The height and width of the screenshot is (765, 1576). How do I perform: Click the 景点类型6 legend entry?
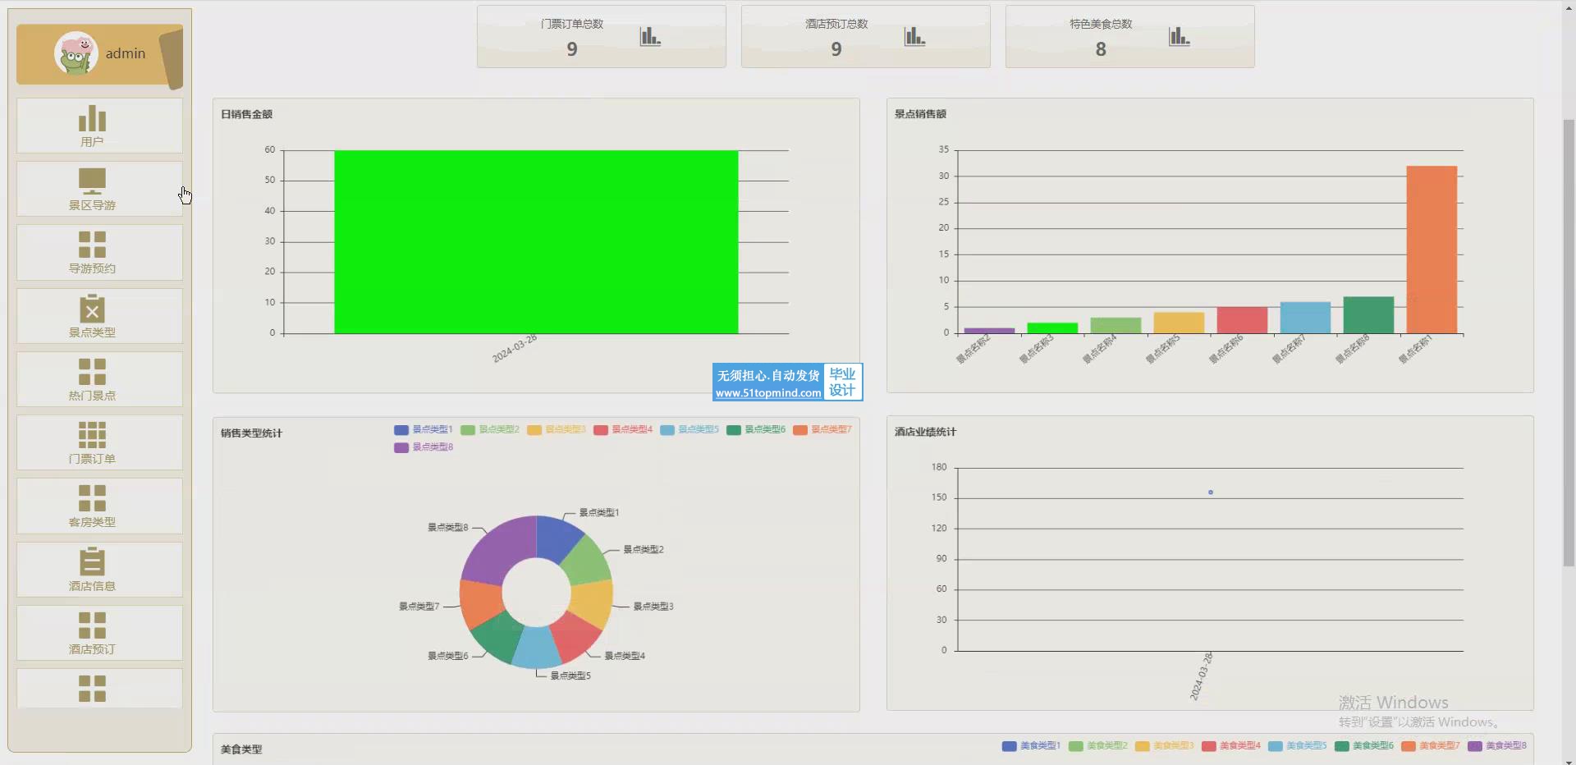click(756, 429)
